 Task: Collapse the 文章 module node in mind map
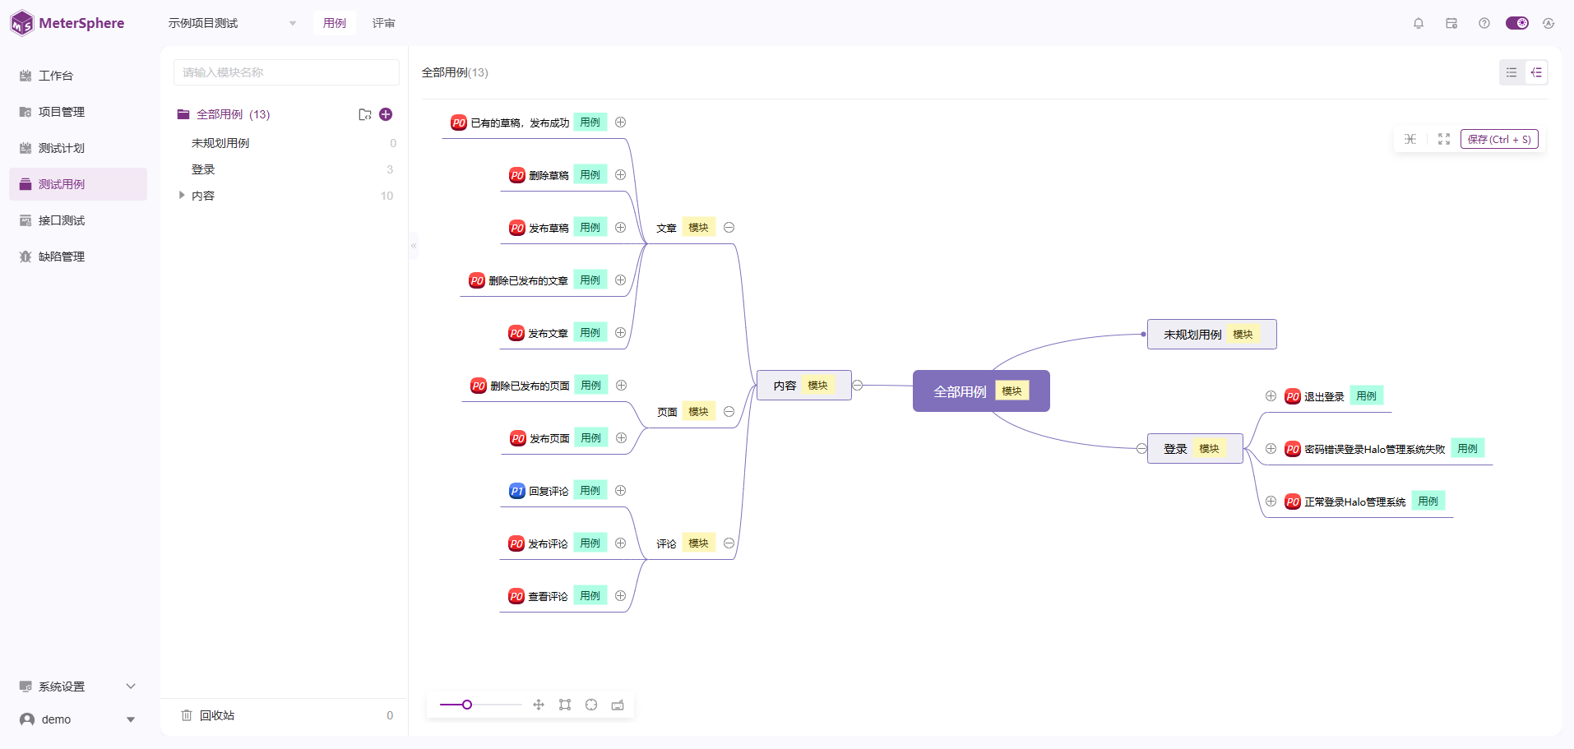pos(729,228)
